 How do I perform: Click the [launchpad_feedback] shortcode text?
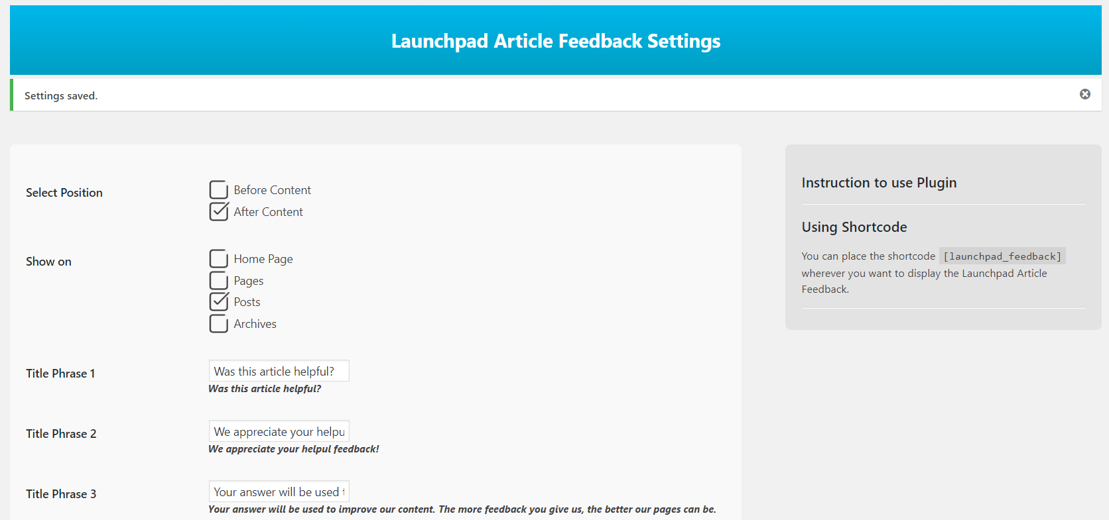(x=1002, y=256)
